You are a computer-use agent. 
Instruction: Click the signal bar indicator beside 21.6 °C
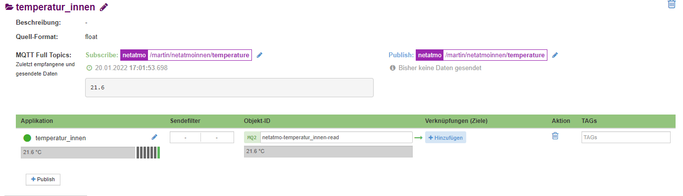(148, 153)
